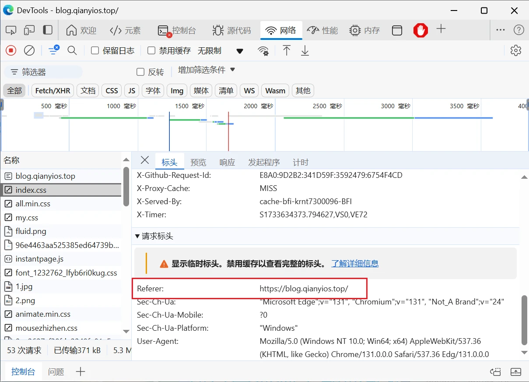Open network settings gear icon

(516, 51)
